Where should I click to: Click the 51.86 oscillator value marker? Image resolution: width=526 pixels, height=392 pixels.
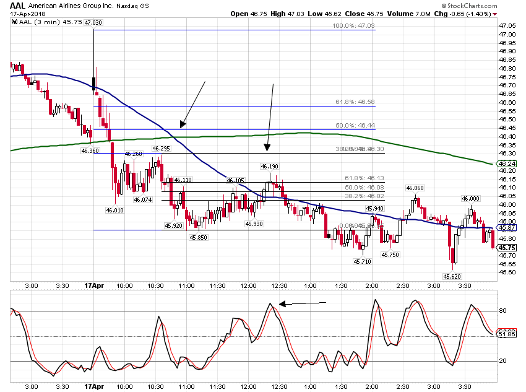pyautogui.click(x=507, y=334)
